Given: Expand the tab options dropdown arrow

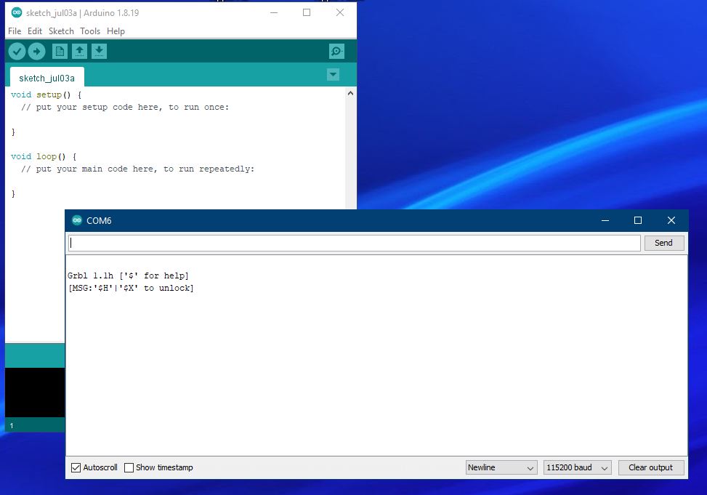Looking at the screenshot, I should pyautogui.click(x=333, y=74).
